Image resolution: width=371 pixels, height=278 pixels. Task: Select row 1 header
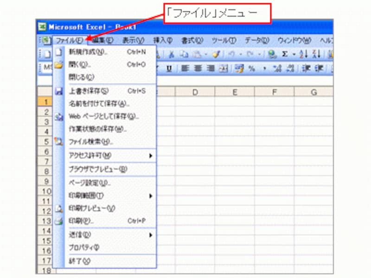[45, 102]
